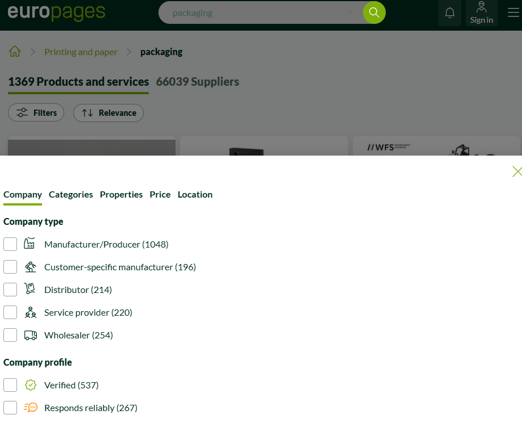The height and width of the screenshot is (423, 522).
Task: Follow the Printing and paper breadcrumb
Action: [81, 52]
